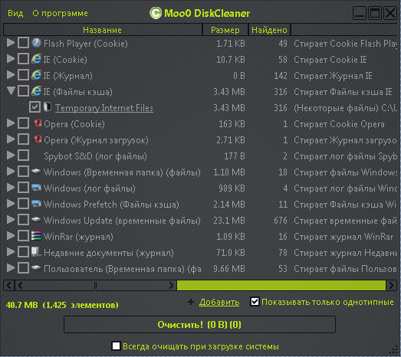Screen dimensions: 401x357
Task: Click the 23.1 MB size value
Action: tap(229, 220)
